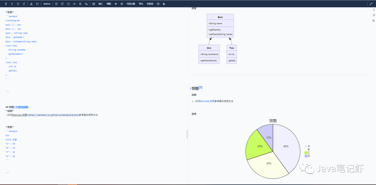Open the 画图 menu

(109, 4)
